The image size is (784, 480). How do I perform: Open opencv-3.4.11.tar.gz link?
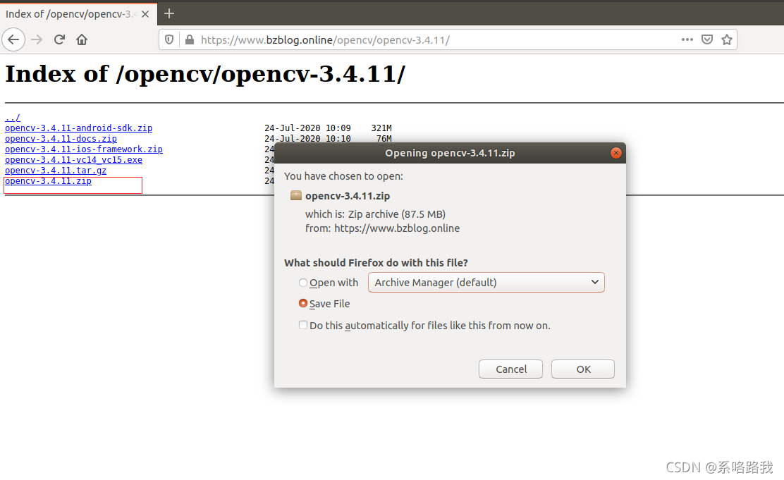(x=56, y=170)
